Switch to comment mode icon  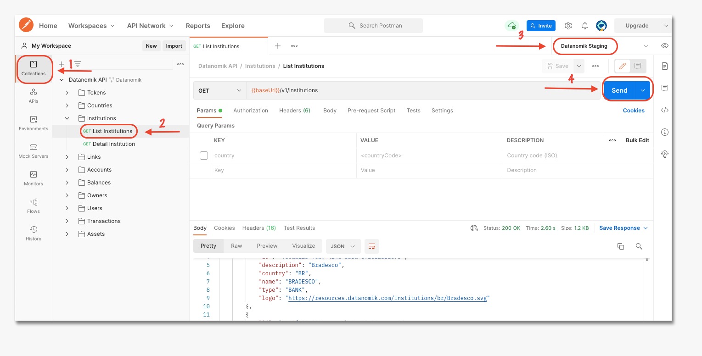638,66
